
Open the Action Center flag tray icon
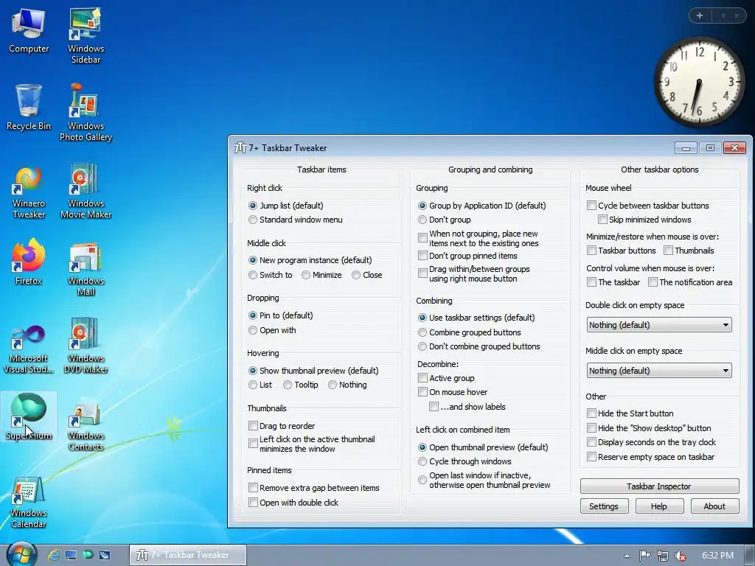[x=644, y=556]
